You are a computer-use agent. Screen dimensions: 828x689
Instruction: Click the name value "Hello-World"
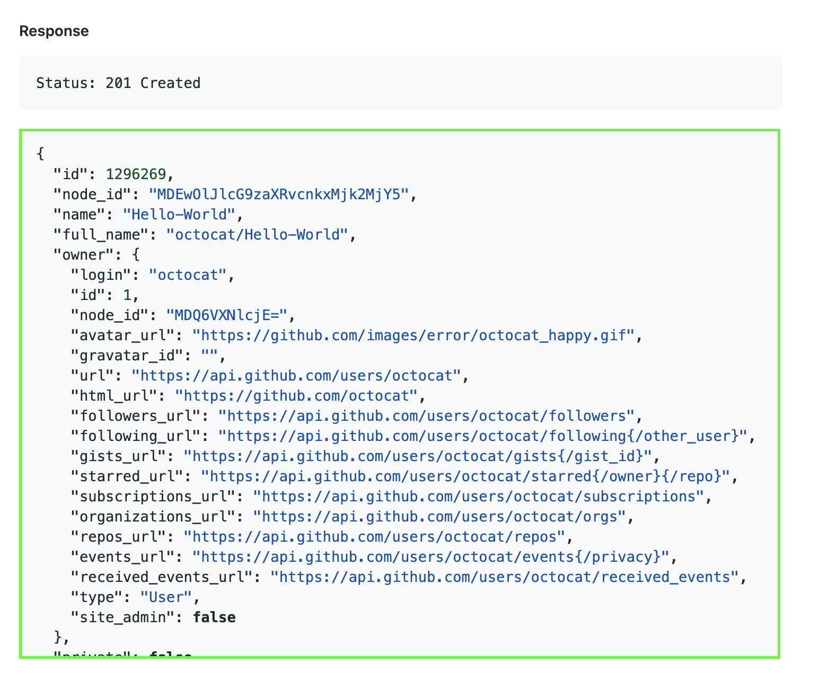[179, 214]
